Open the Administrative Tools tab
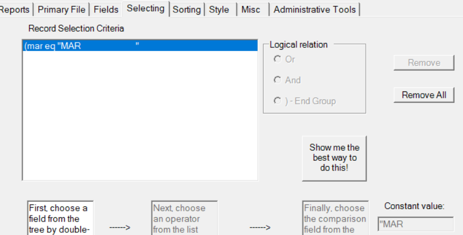The width and height of the screenshot is (463, 235). (315, 10)
